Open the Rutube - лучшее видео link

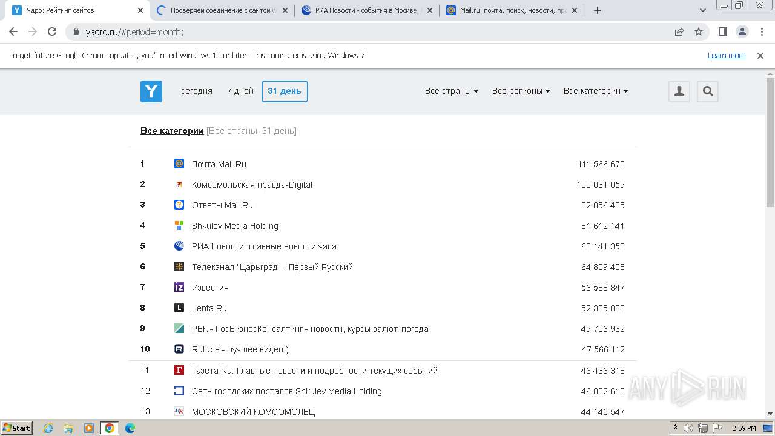tap(240, 349)
